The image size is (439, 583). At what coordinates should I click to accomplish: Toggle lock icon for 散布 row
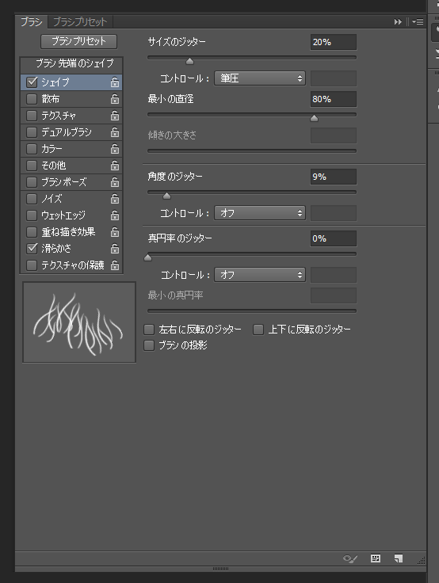tap(115, 99)
